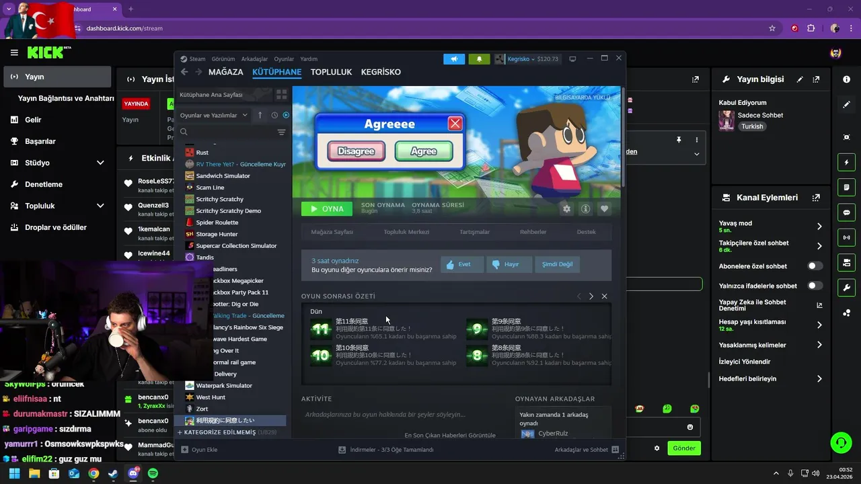Switch library to grid view icon
Viewport: 861px width, 484px height.
(x=282, y=95)
